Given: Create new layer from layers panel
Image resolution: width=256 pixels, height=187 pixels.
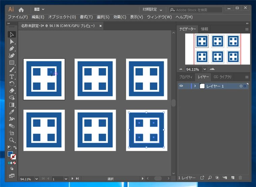Looking at the screenshot, I should point(232,178).
